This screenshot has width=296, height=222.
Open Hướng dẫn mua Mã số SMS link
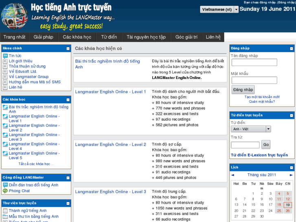tap(35, 82)
